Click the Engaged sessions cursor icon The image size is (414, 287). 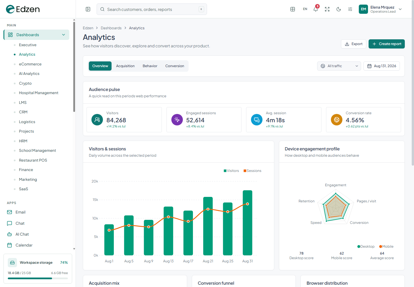(x=177, y=120)
